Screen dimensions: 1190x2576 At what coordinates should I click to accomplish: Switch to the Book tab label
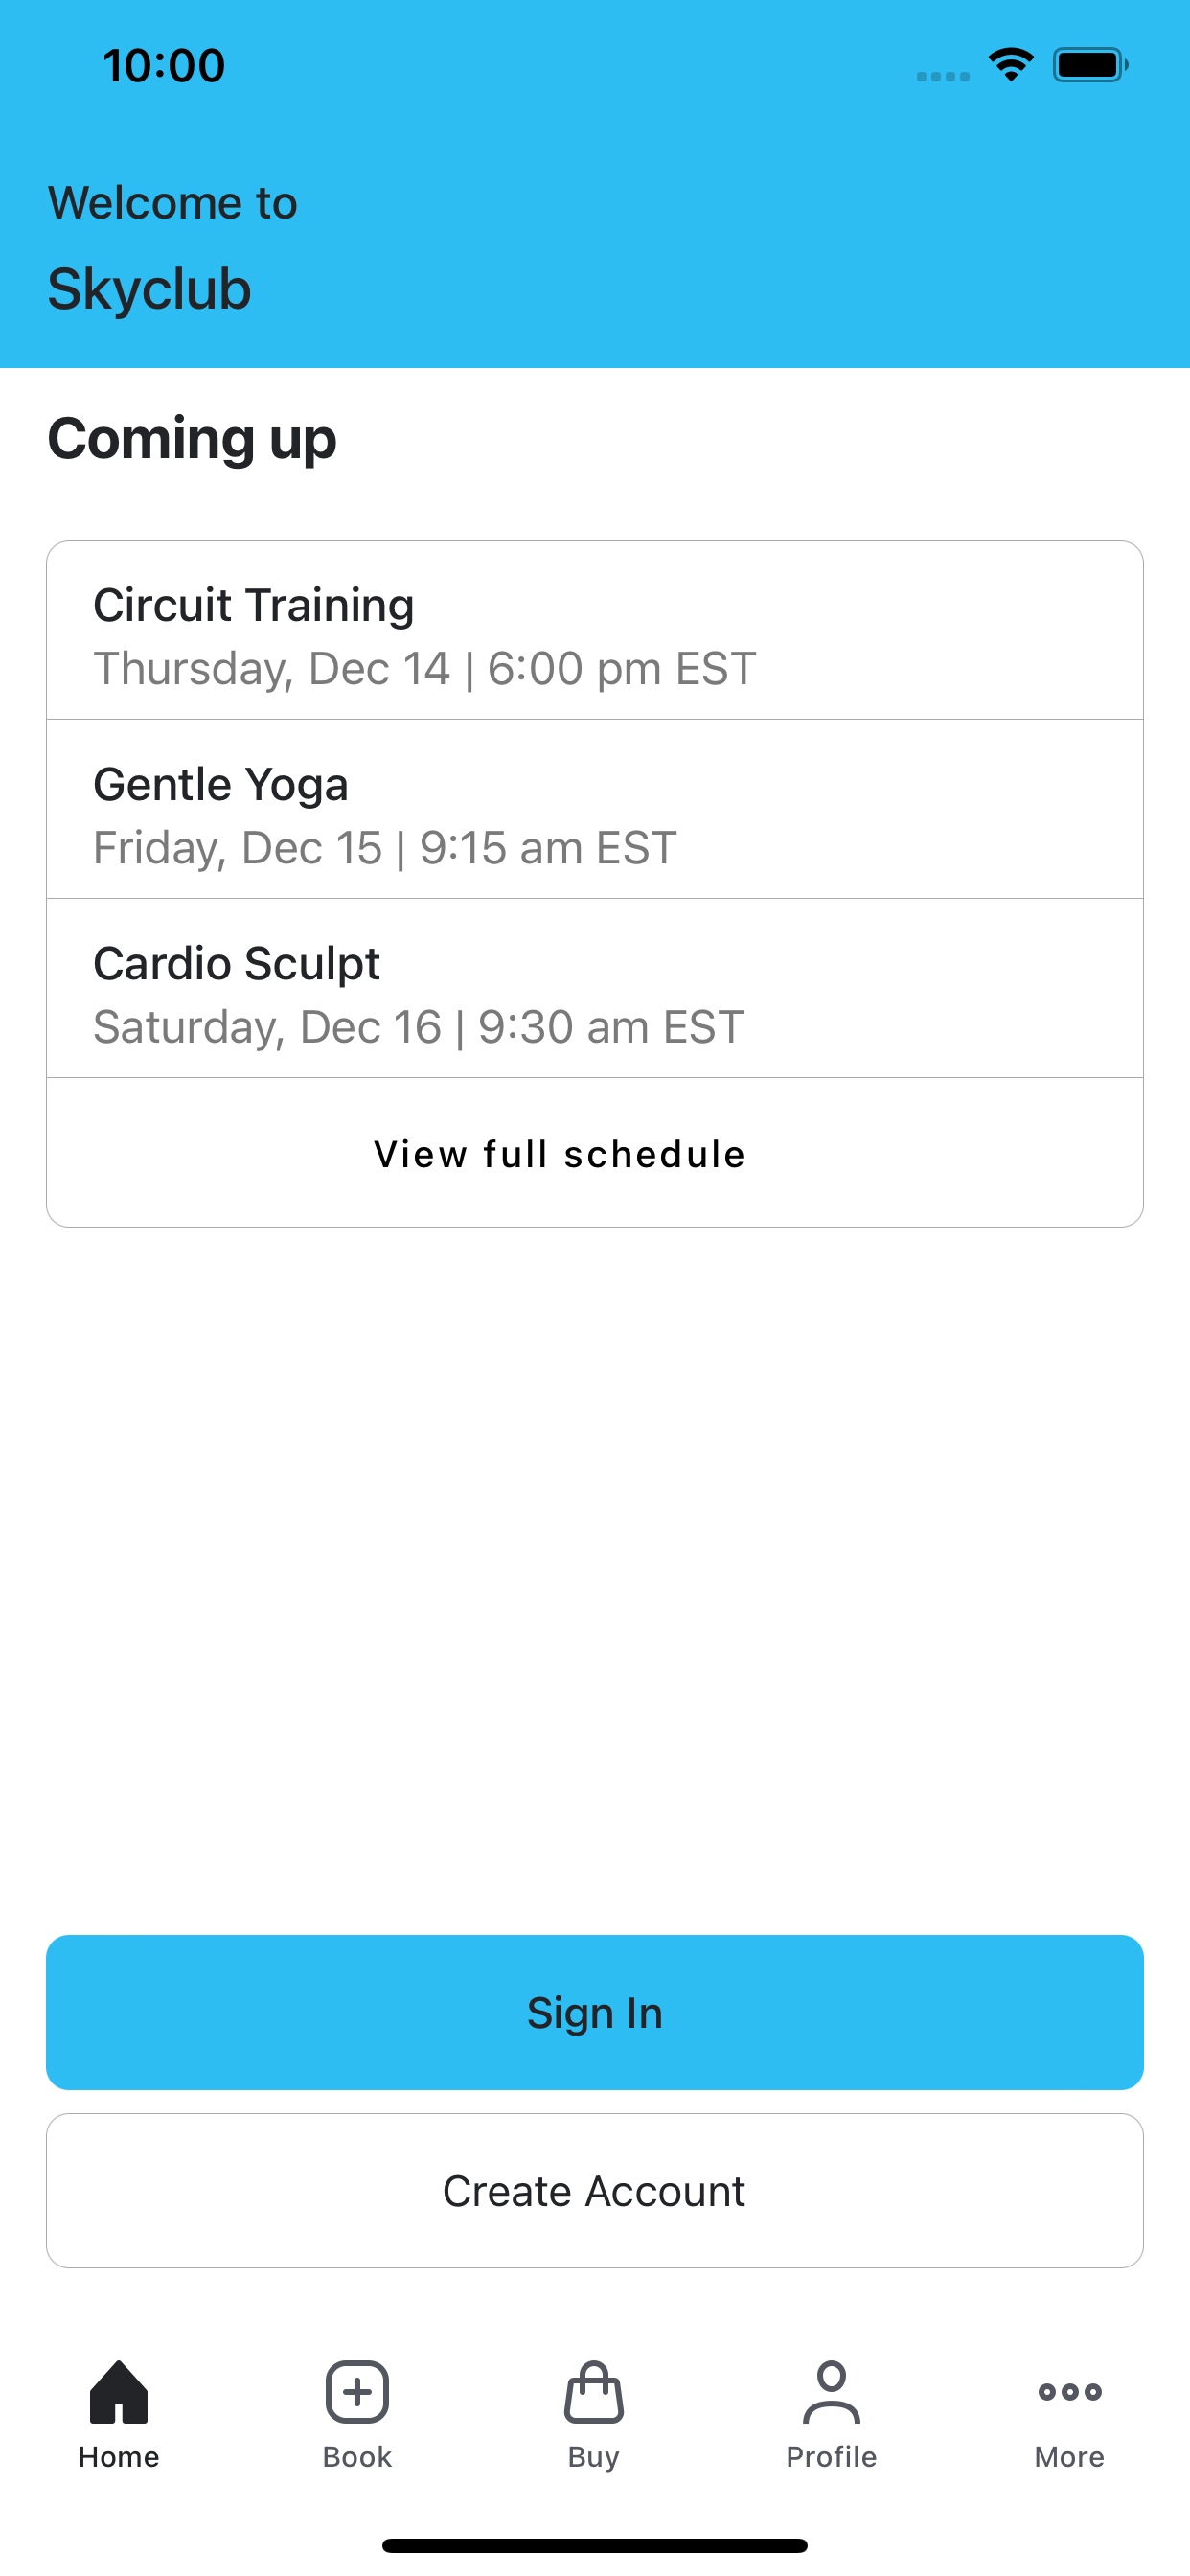(357, 2457)
